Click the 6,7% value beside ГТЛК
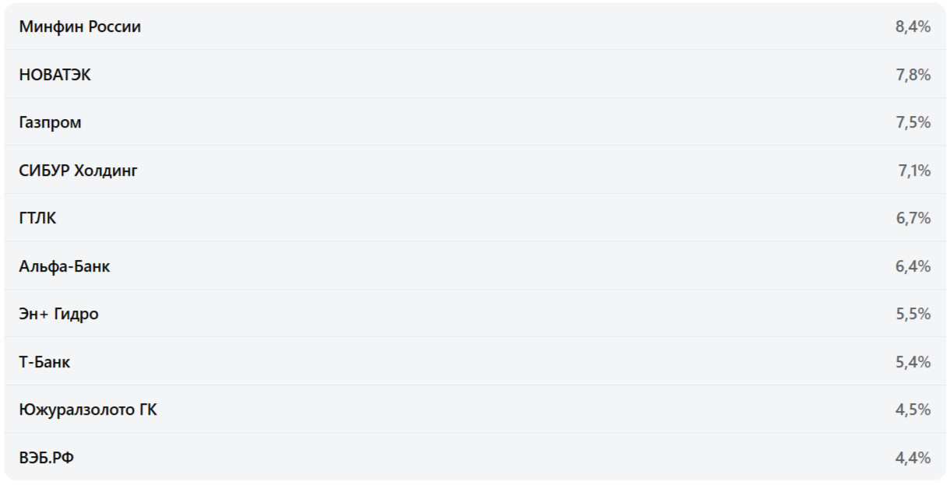Viewport: 950px width, 485px height. coord(913,218)
